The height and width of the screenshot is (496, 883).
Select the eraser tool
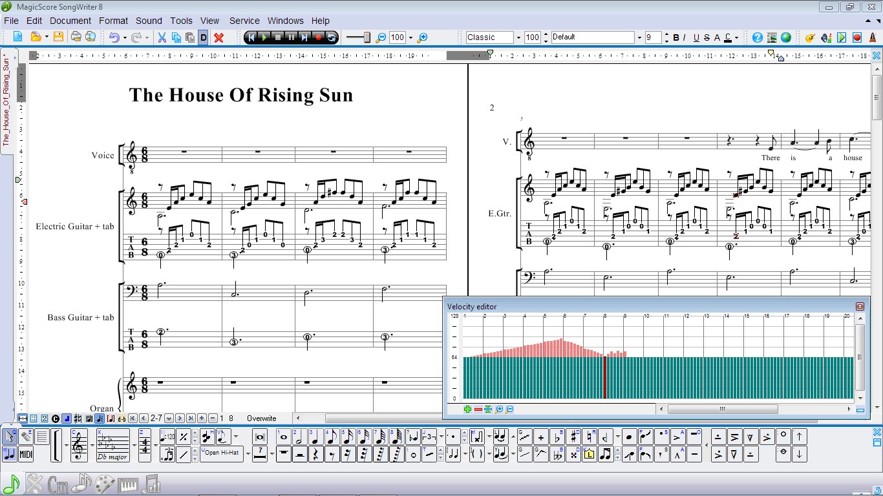tap(26, 437)
